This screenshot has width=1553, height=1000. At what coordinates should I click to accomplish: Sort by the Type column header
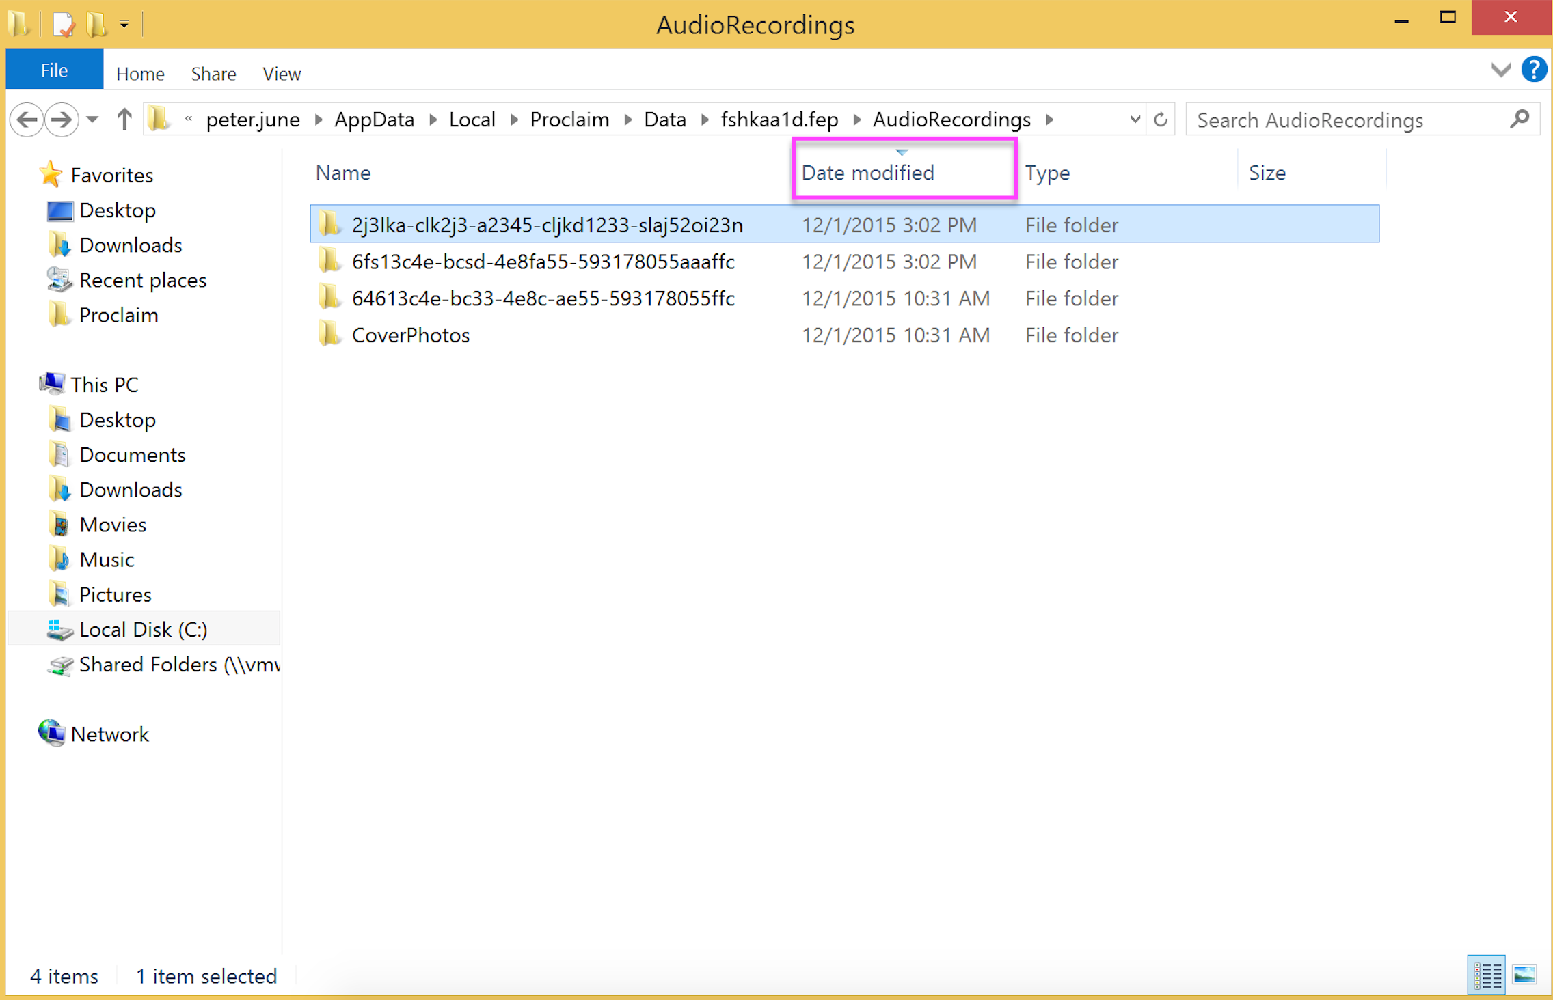coord(1047,173)
